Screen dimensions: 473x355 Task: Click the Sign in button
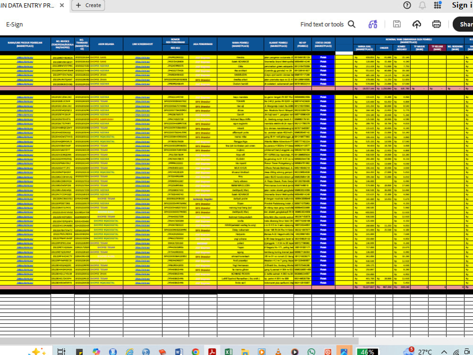(x=462, y=5)
